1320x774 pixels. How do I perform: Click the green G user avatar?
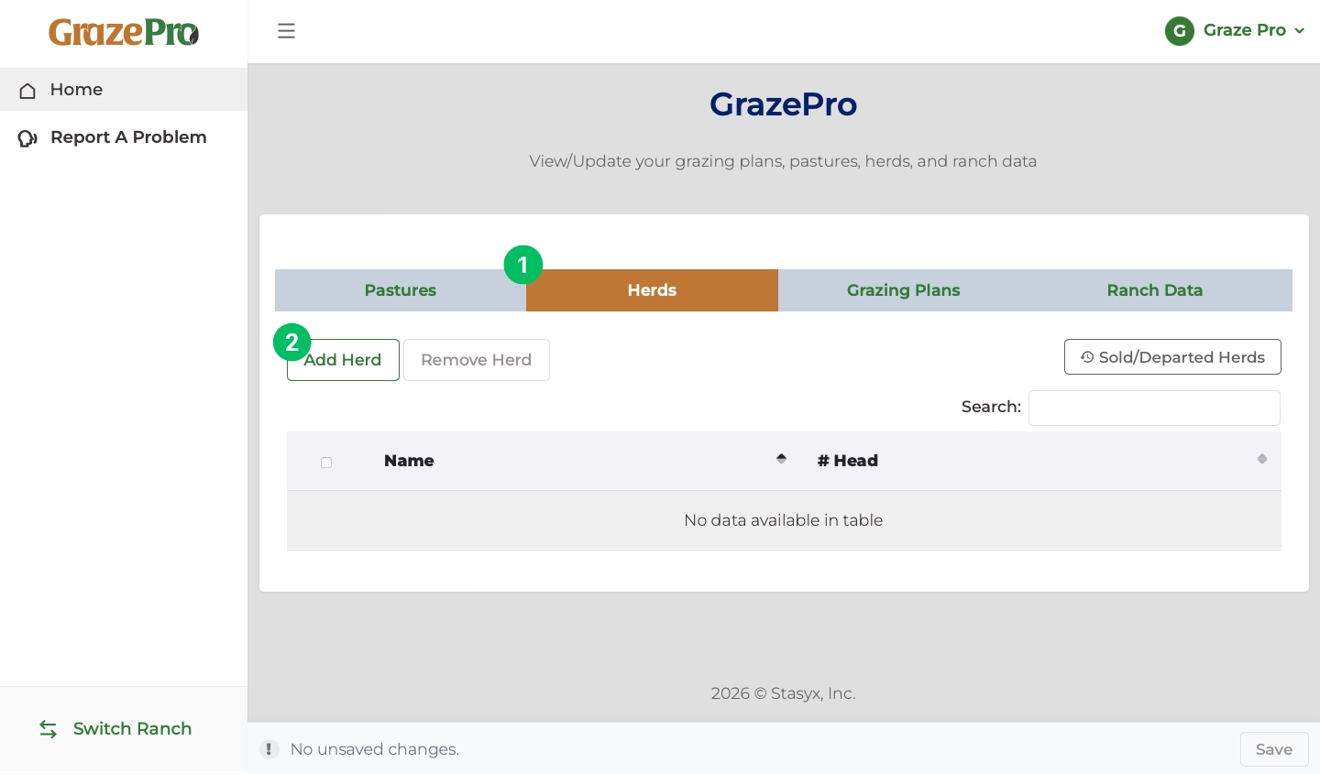pyautogui.click(x=1180, y=31)
